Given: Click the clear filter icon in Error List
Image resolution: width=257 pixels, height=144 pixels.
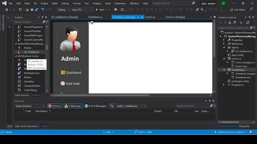Looking at the screenshot, I should coord(112,106).
